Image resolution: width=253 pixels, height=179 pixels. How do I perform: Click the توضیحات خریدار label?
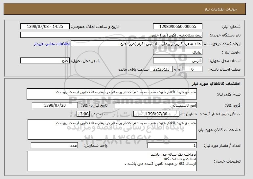227,161
